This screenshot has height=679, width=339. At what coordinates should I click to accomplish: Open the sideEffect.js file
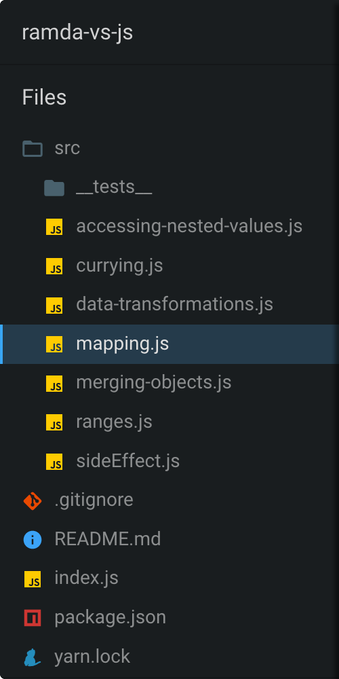pyautogui.click(x=169, y=462)
